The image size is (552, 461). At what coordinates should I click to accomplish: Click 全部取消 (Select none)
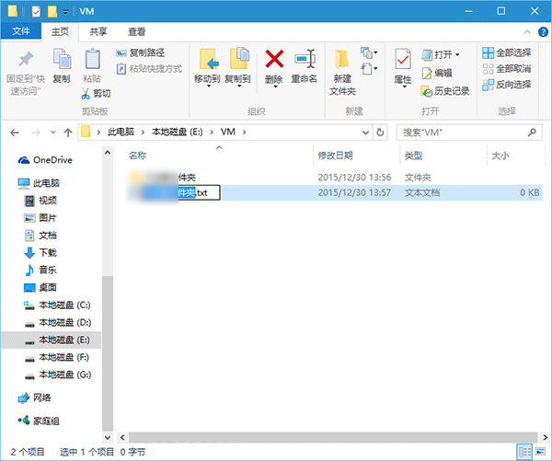click(507, 69)
